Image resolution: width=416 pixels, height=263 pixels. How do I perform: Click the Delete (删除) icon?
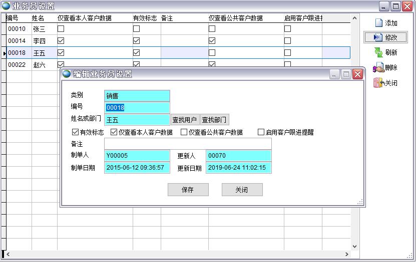[x=379, y=68]
